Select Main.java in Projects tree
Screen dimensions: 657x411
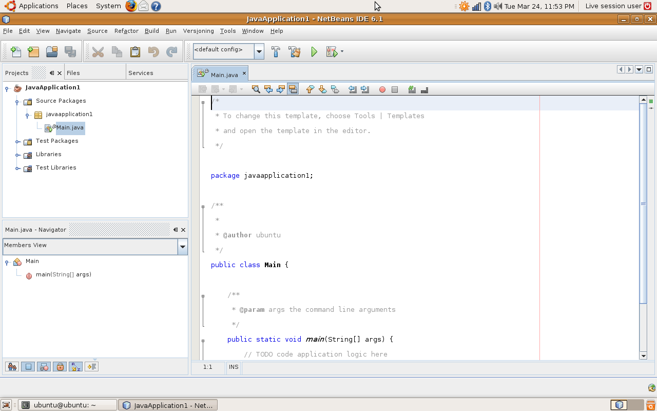(70, 127)
